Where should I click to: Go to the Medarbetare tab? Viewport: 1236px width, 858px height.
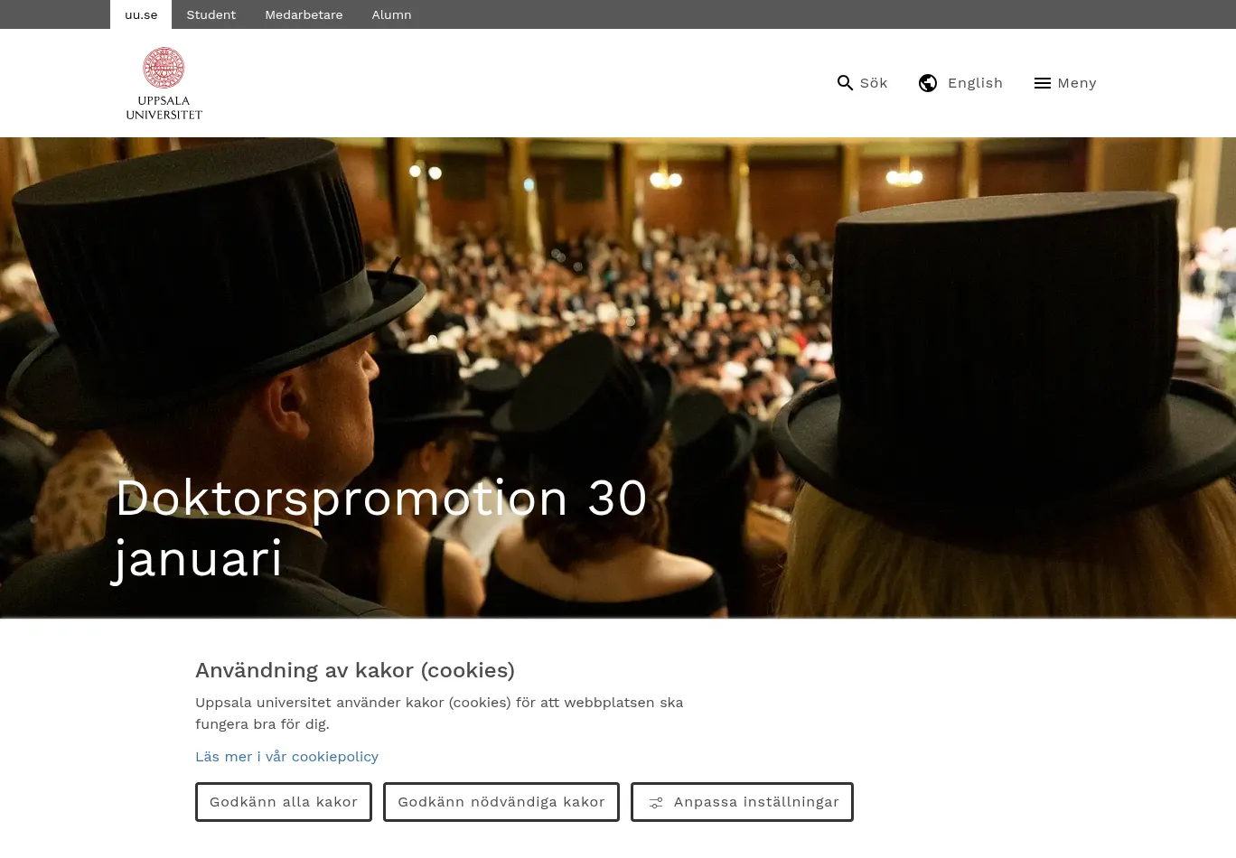(x=304, y=14)
